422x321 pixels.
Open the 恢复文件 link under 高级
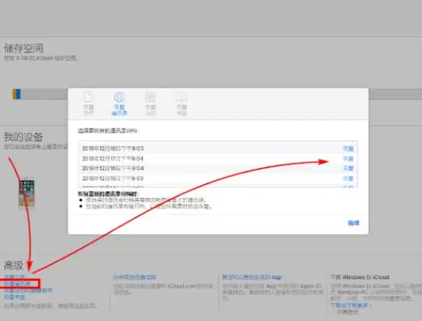[x=14, y=277]
